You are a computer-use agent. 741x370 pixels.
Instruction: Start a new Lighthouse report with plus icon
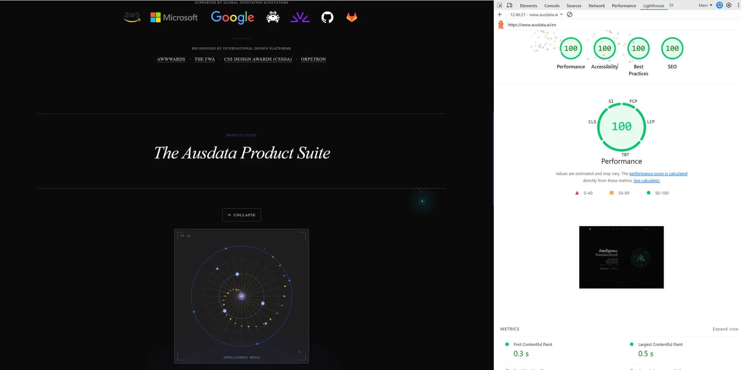500,15
